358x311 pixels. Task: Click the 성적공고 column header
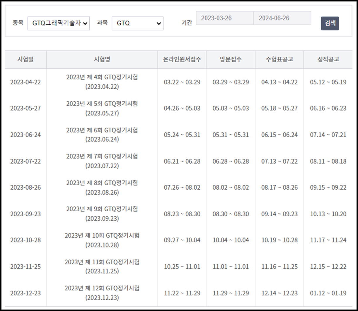click(x=328, y=59)
